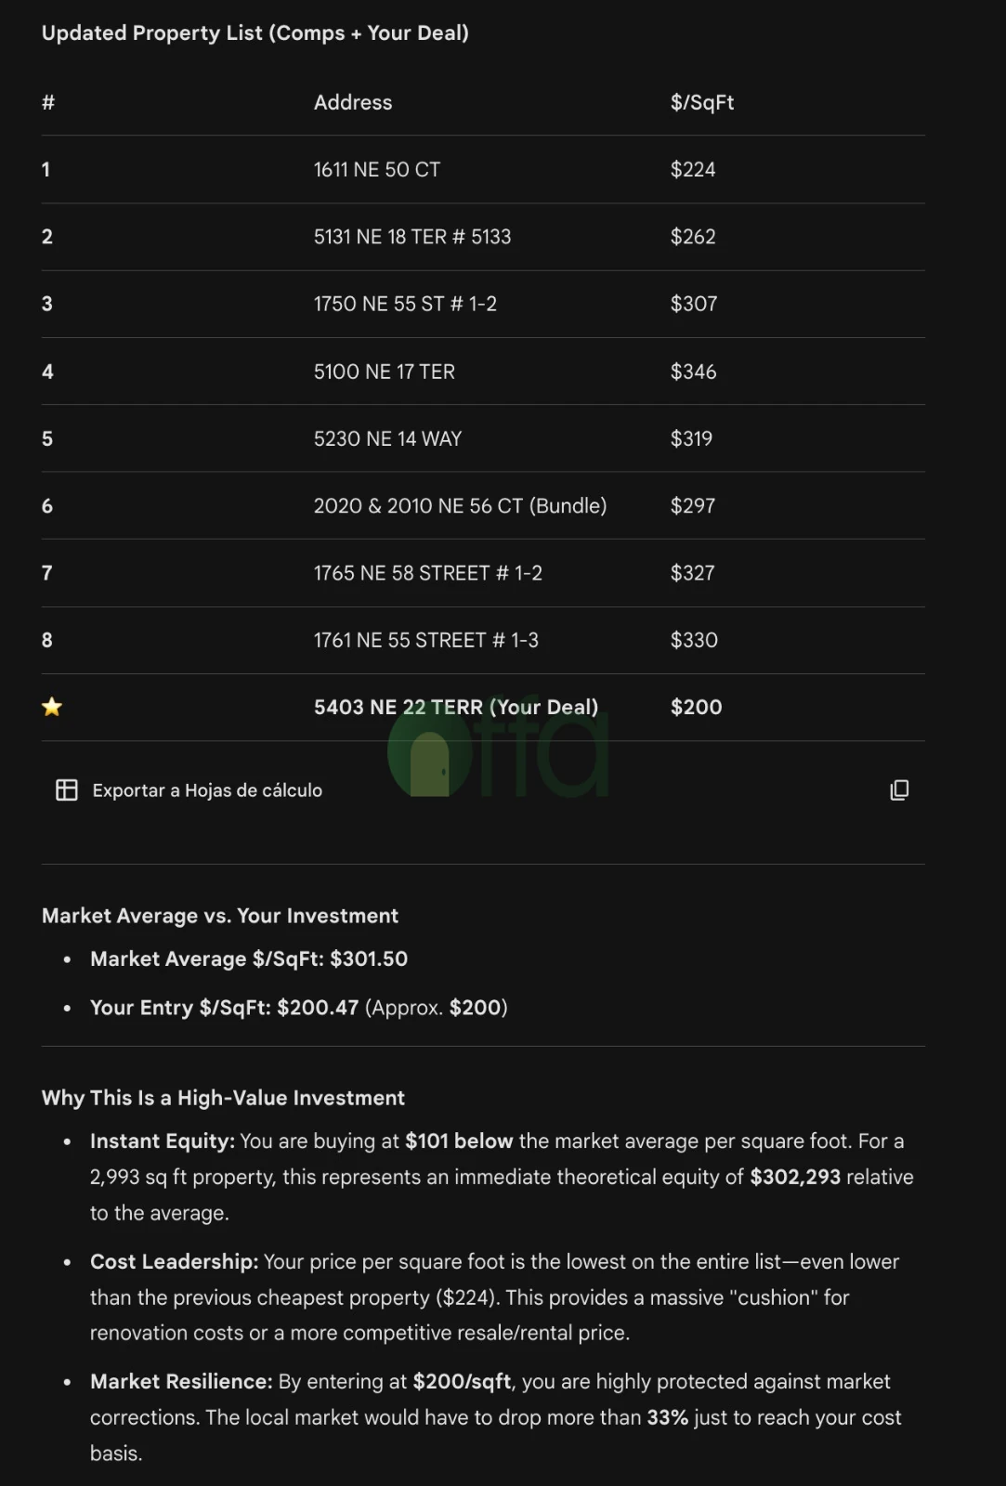Click the $346 price cell
Screen dimensions: 1006x1486
[693, 371]
